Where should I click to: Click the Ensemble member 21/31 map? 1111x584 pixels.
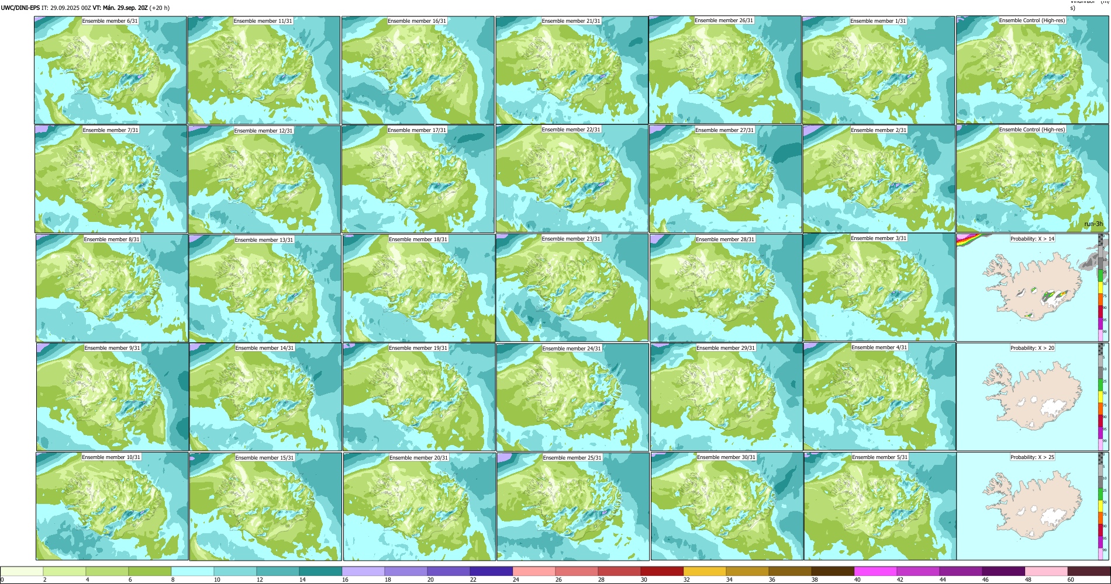572,70
